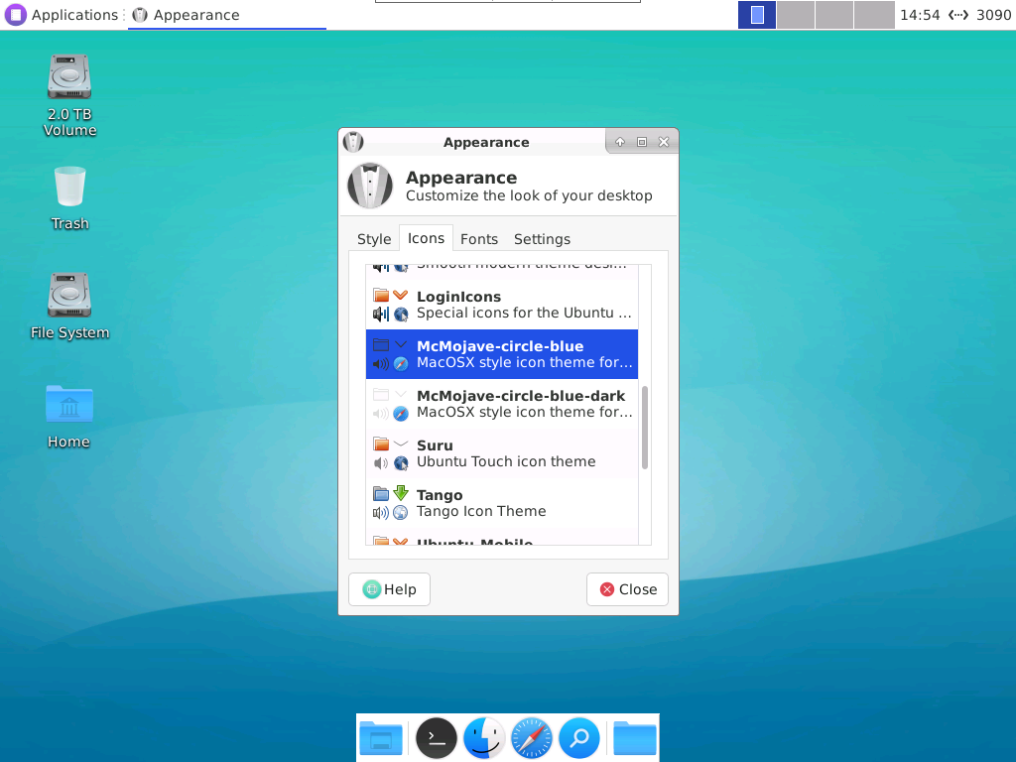Click the 3090 indicator in the panel
This screenshot has width=1016, height=762.
pyautogui.click(x=993, y=15)
